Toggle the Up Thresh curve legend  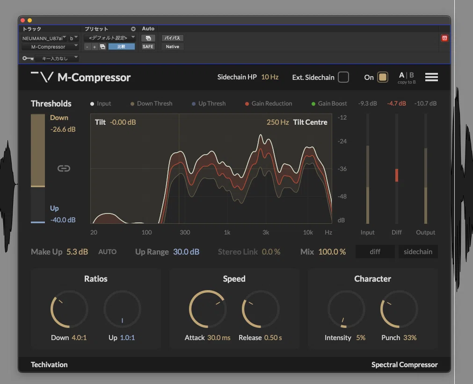point(209,104)
